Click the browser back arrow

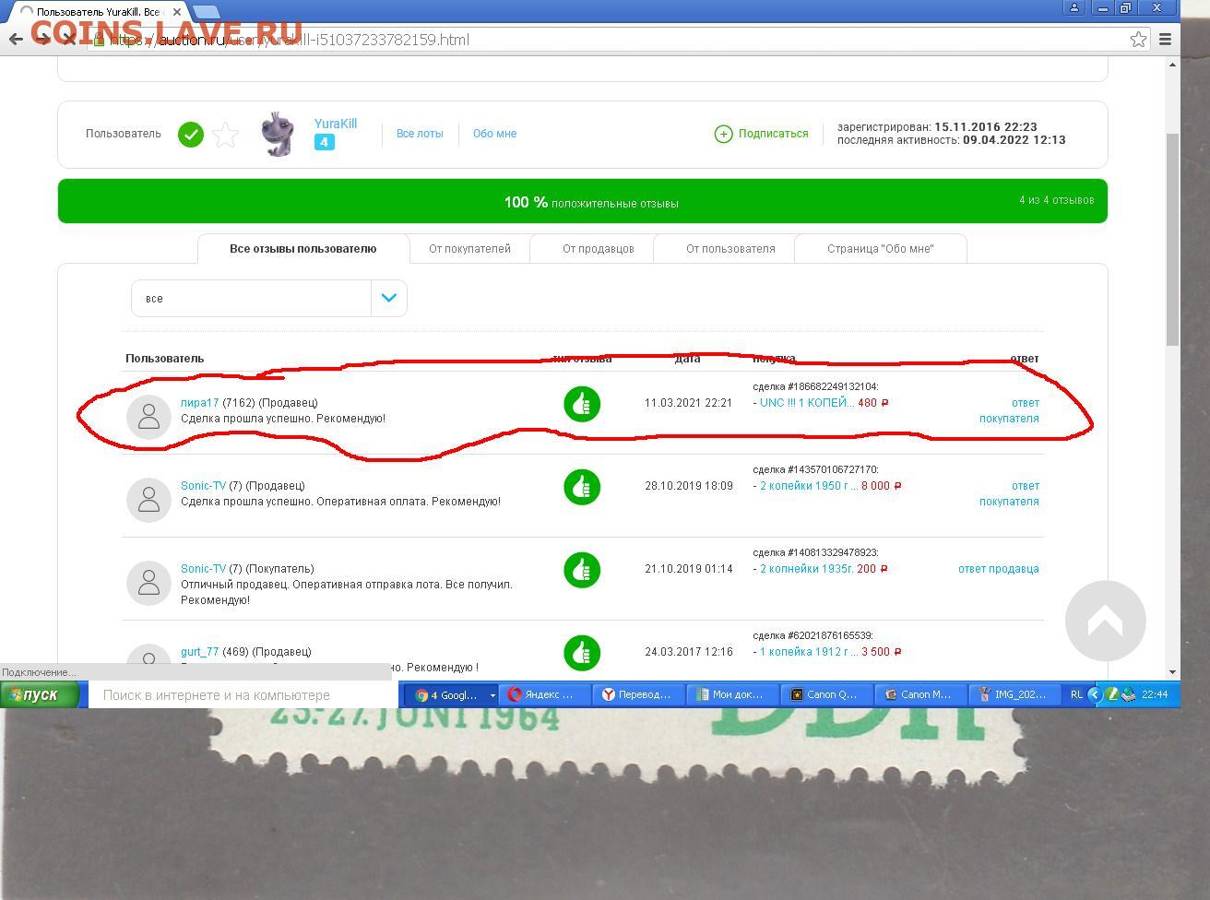click(16, 40)
